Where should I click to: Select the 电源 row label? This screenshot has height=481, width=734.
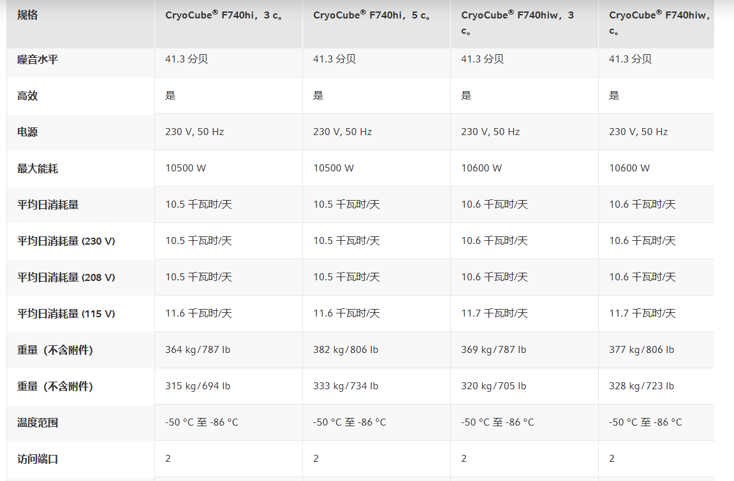click(27, 132)
